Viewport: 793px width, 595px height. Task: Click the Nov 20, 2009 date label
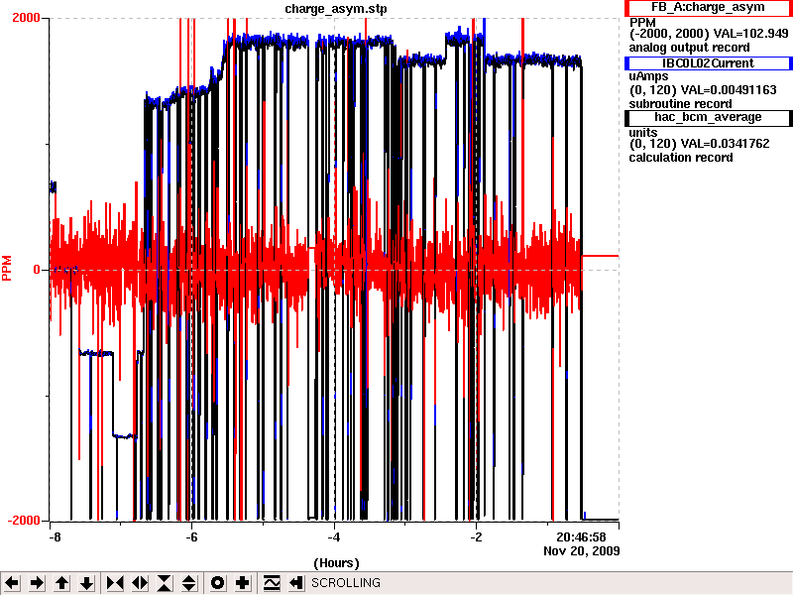point(582,551)
